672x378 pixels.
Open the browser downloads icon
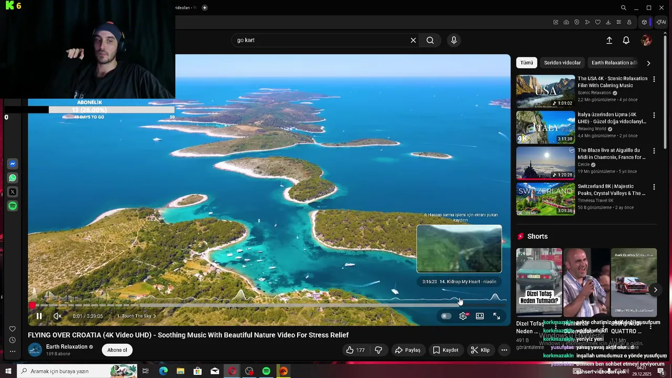[x=608, y=22]
